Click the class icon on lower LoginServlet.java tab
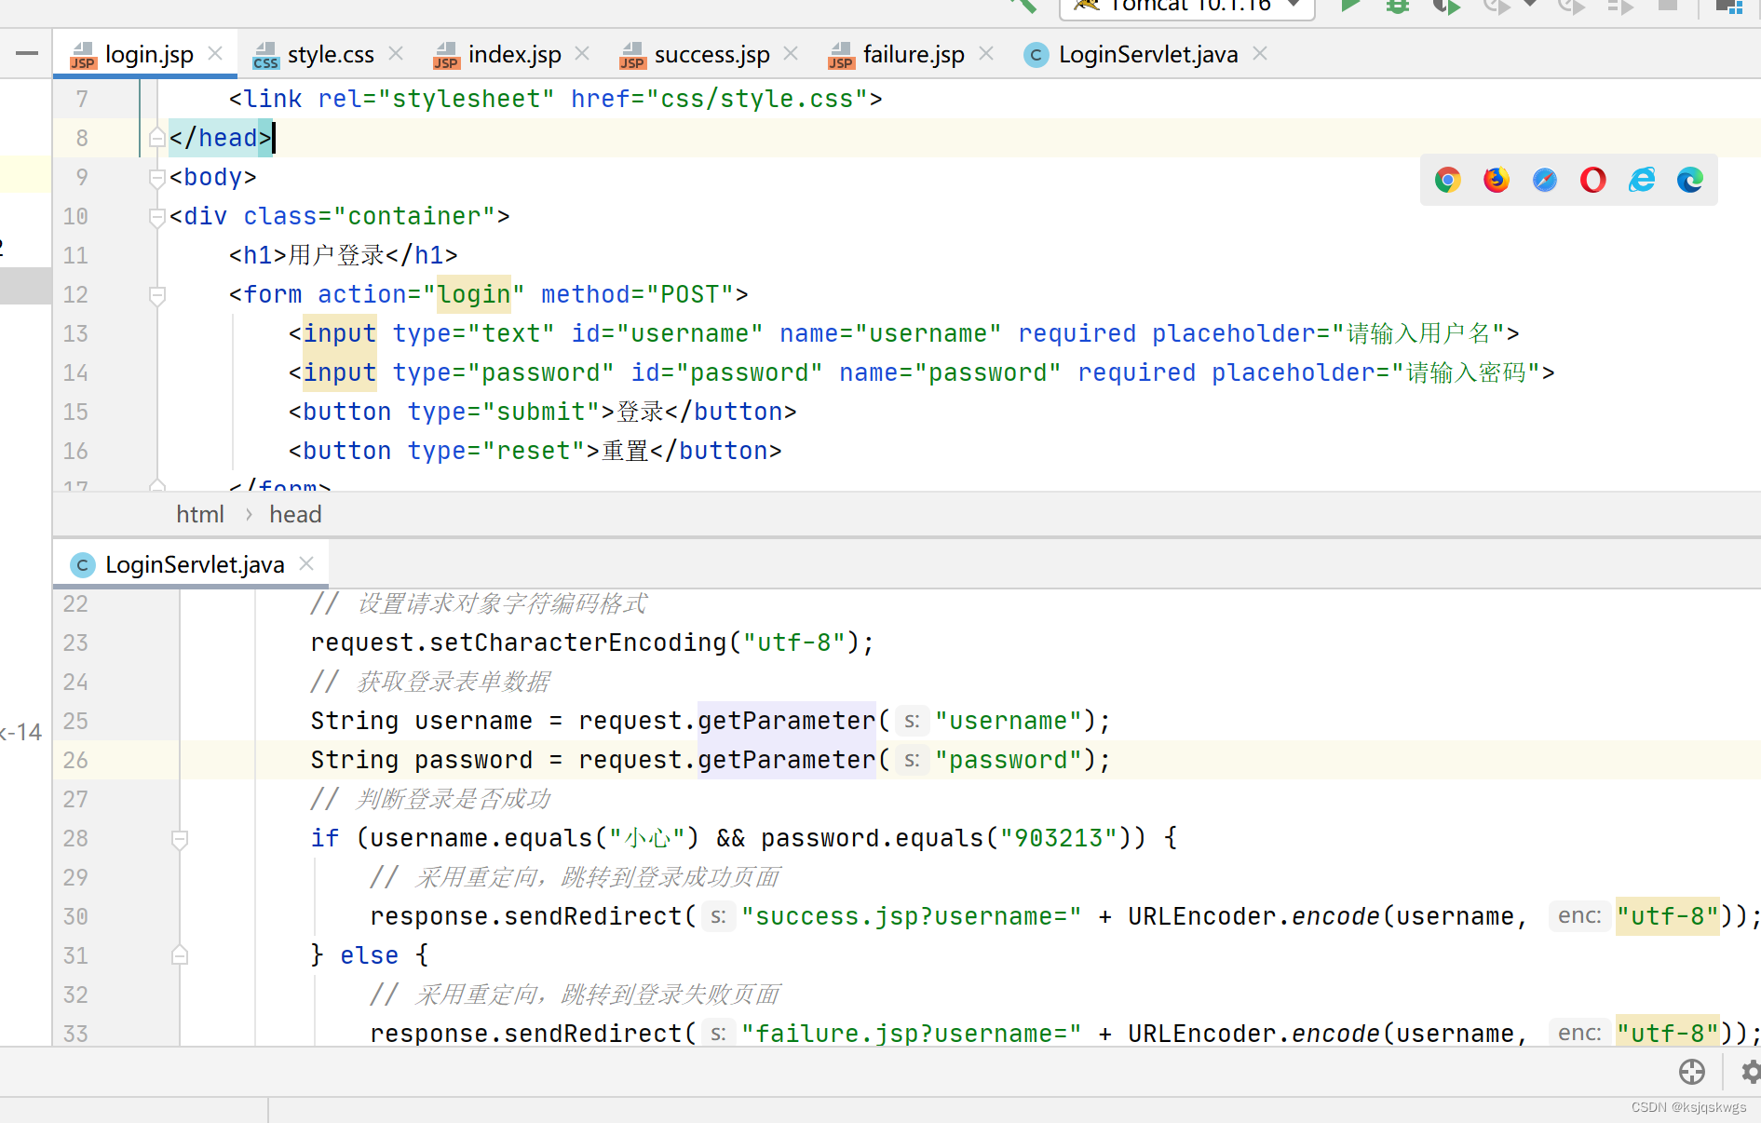Image resolution: width=1761 pixels, height=1123 pixels. point(83,565)
